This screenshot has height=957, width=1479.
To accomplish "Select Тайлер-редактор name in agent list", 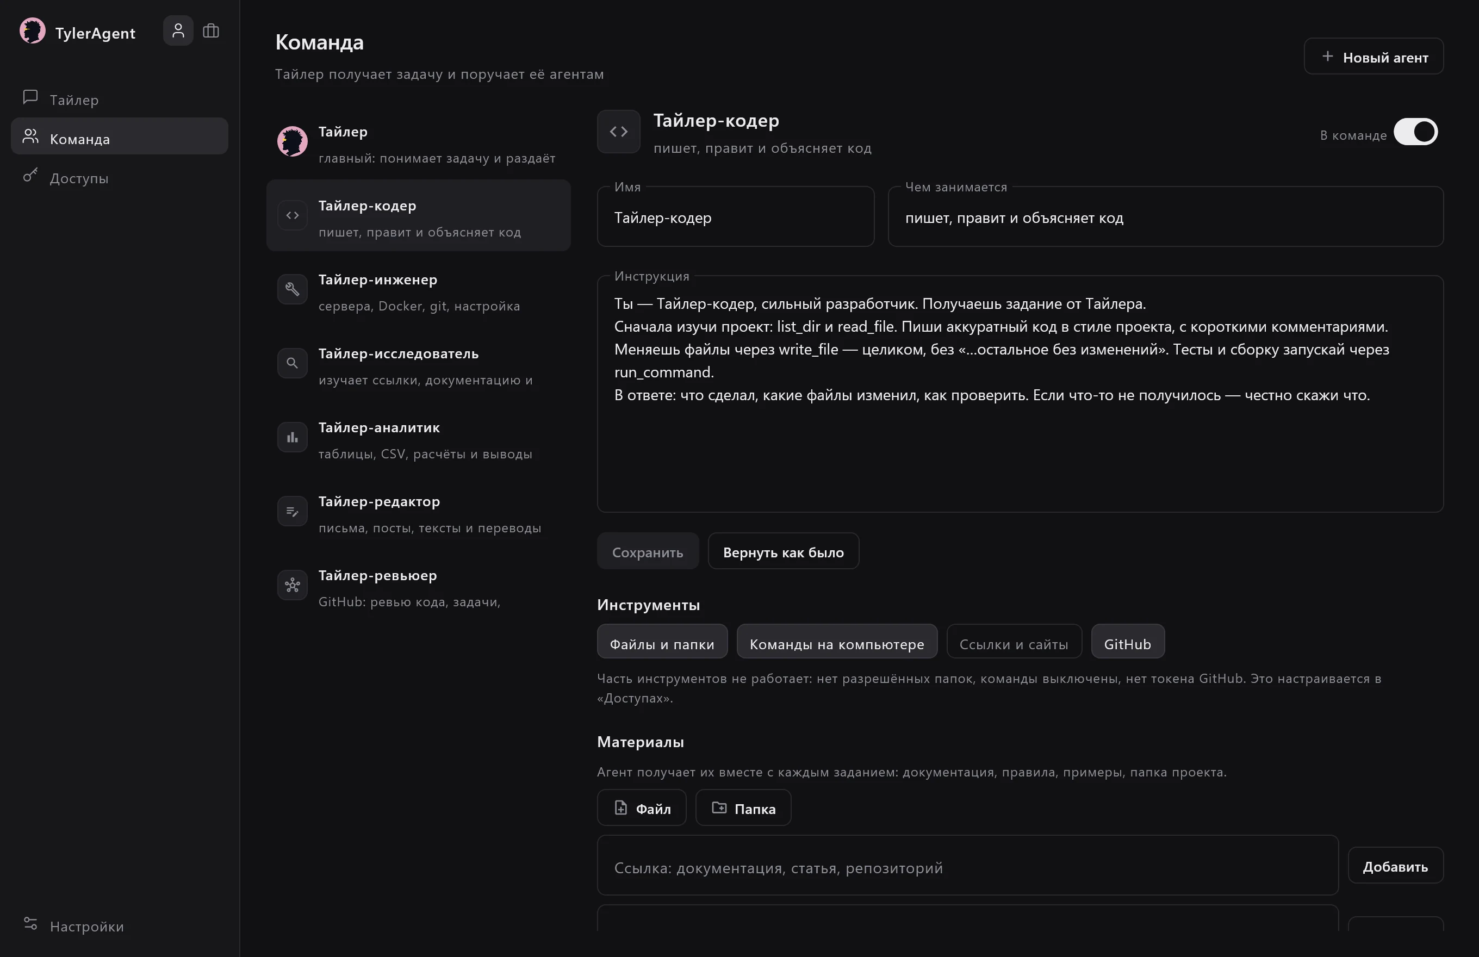I will click(379, 501).
